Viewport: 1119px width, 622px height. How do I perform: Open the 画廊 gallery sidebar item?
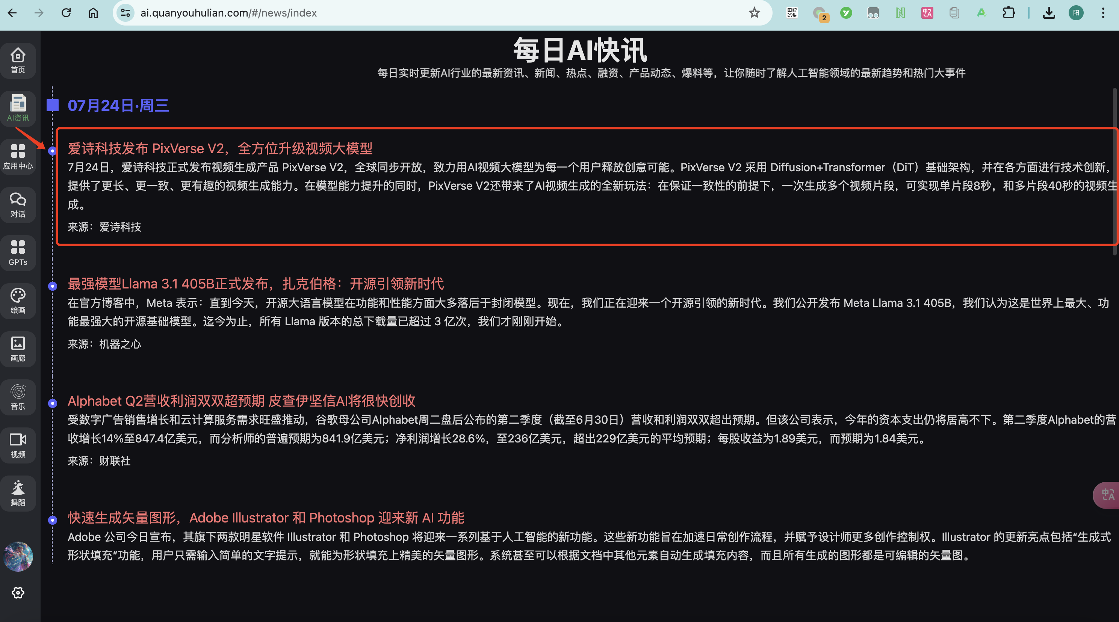(x=18, y=349)
